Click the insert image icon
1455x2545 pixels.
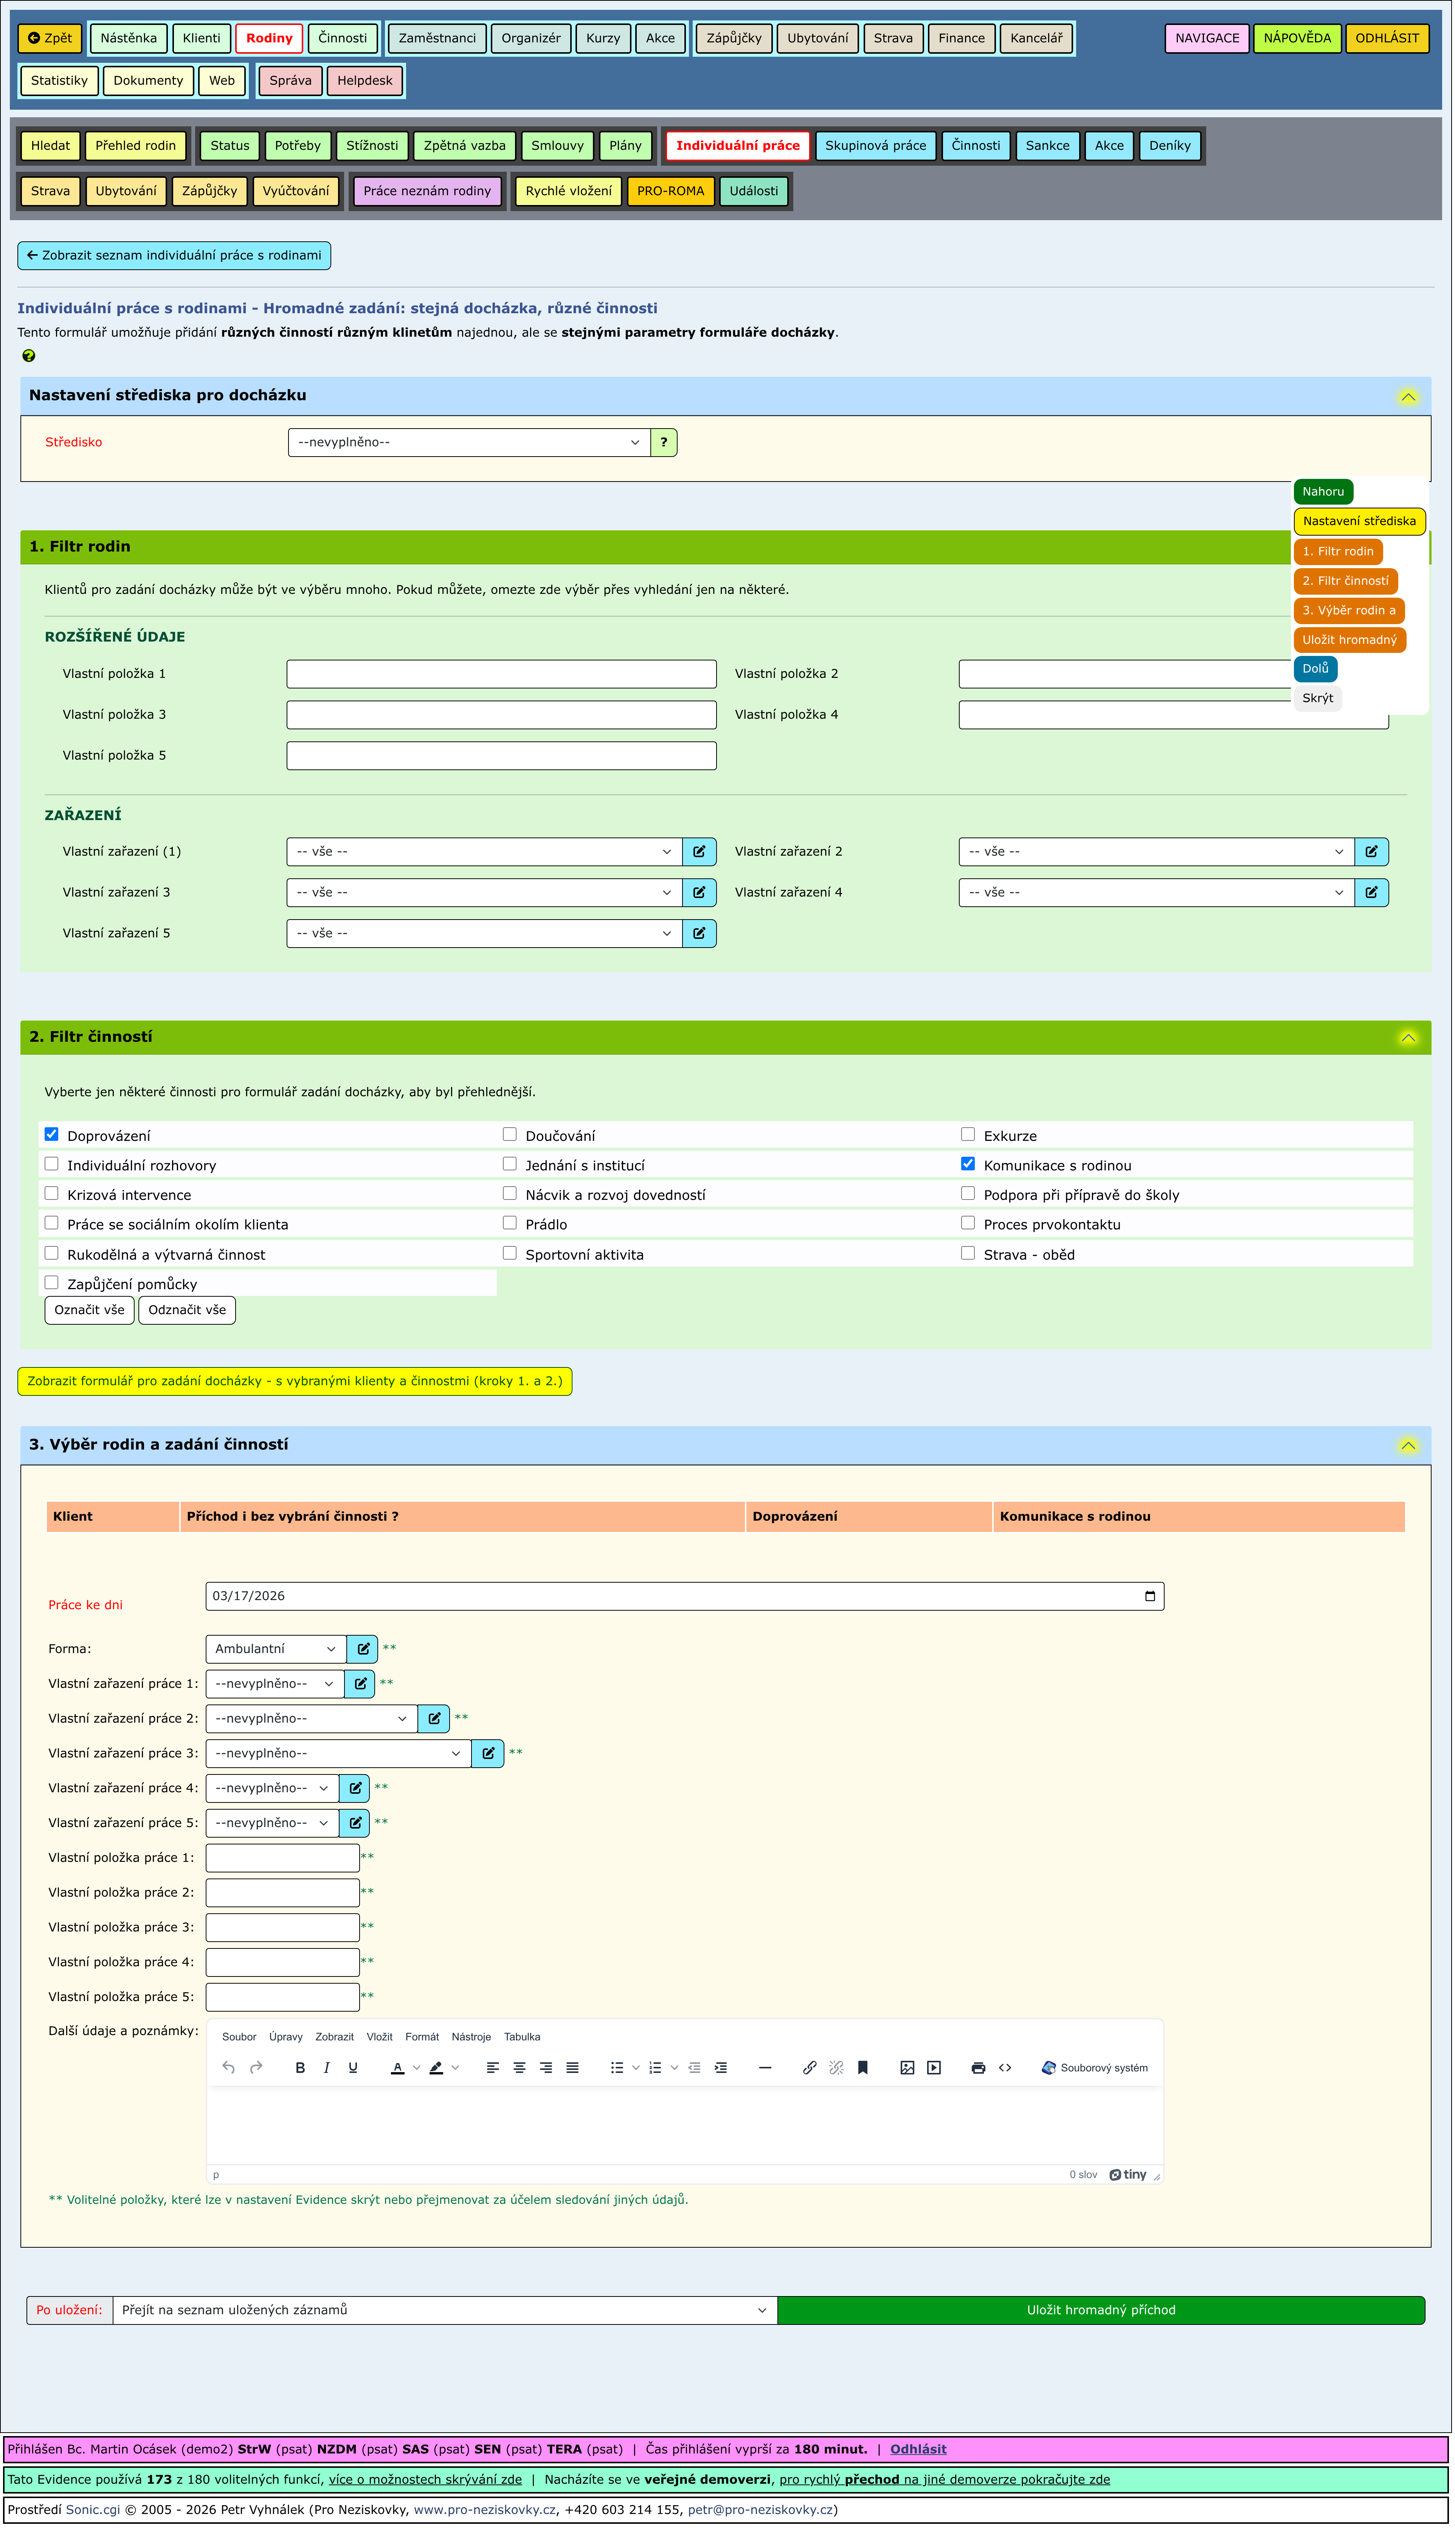[907, 2068]
